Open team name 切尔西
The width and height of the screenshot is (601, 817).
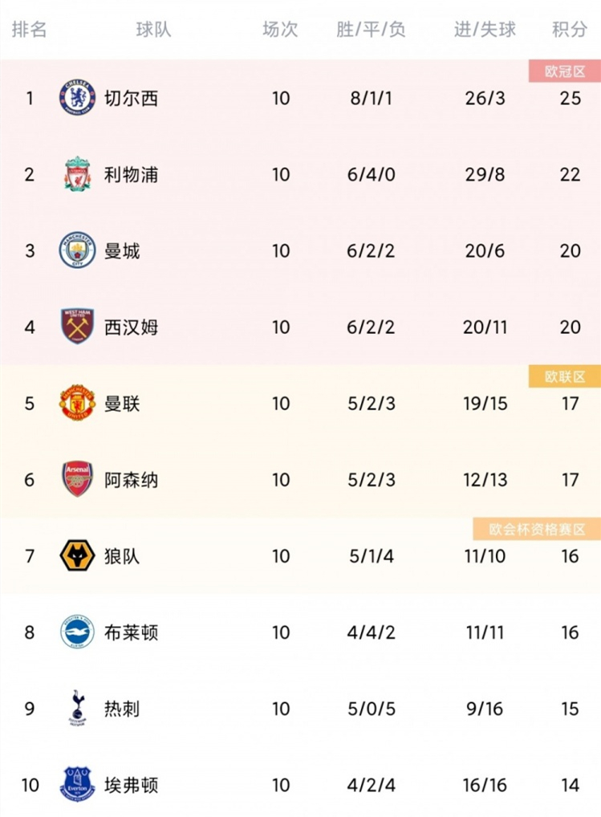tap(132, 98)
